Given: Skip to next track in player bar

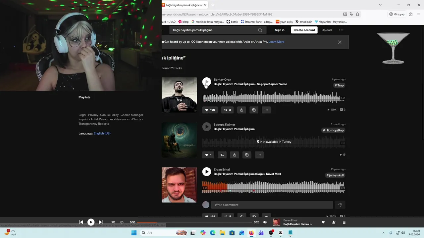Looking at the screenshot, I should click(x=101, y=222).
